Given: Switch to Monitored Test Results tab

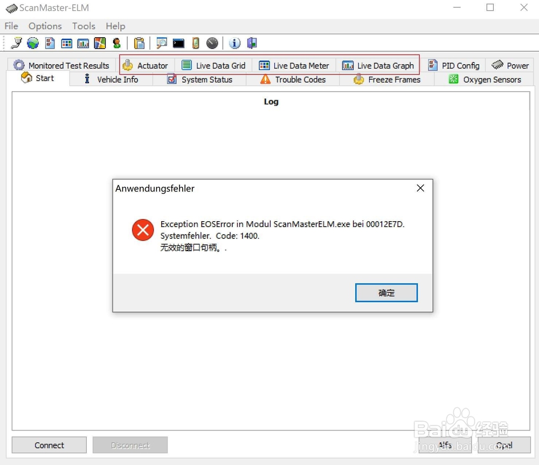Looking at the screenshot, I should (61, 65).
